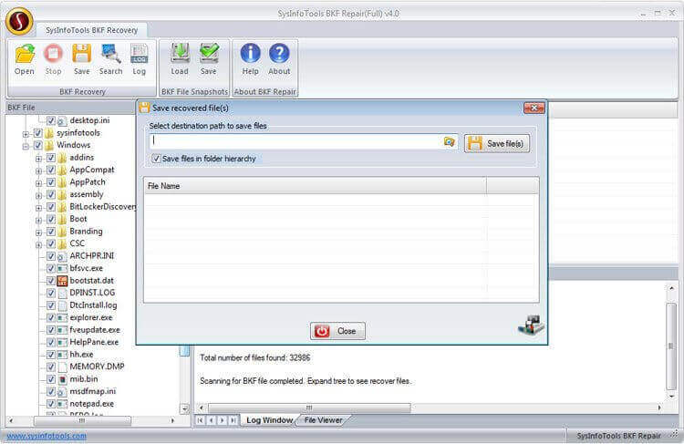Click the browse folder icon beside path field

coord(449,142)
